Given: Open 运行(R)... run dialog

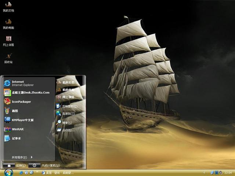Looking at the screenshot, I should [65, 130].
